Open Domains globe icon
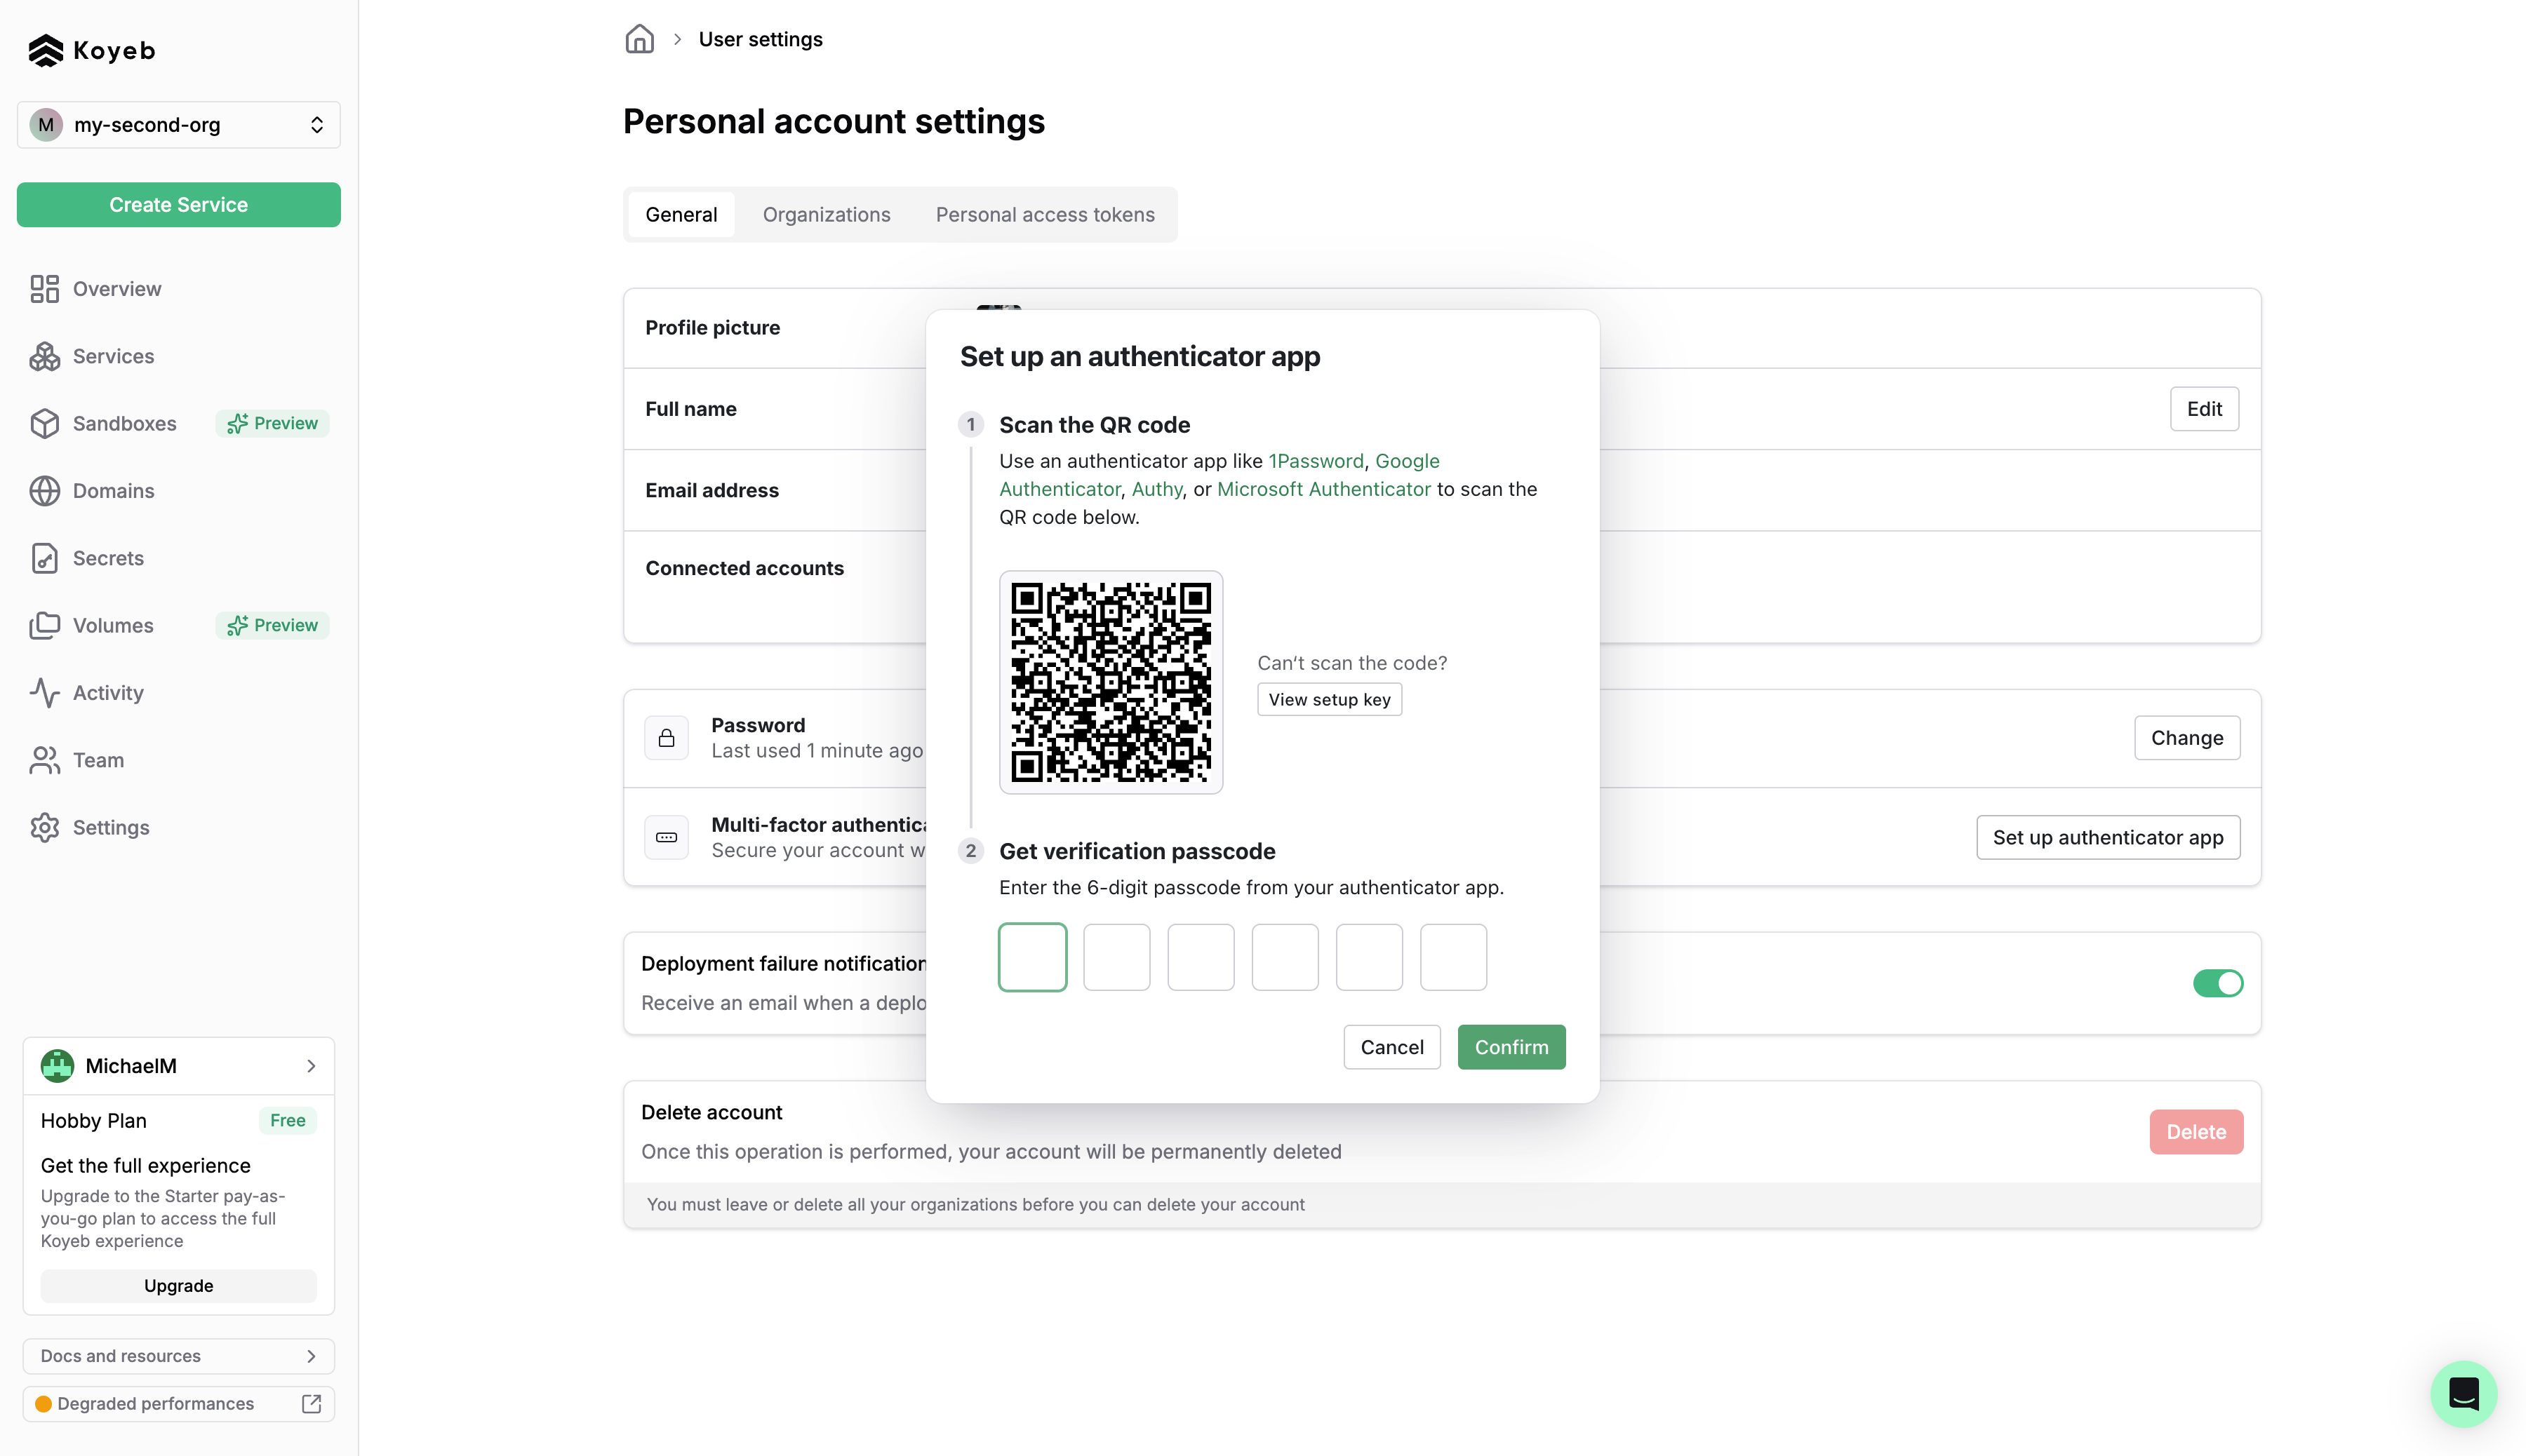The width and height of the screenshot is (2526, 1456). pos(44,490)
